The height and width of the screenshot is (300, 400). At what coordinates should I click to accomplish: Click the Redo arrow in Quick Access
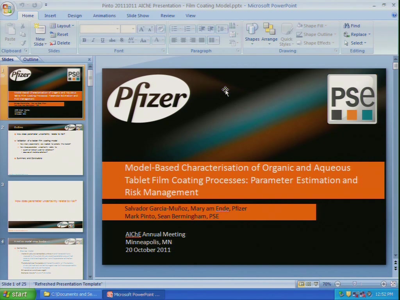[x=35, y=5]
